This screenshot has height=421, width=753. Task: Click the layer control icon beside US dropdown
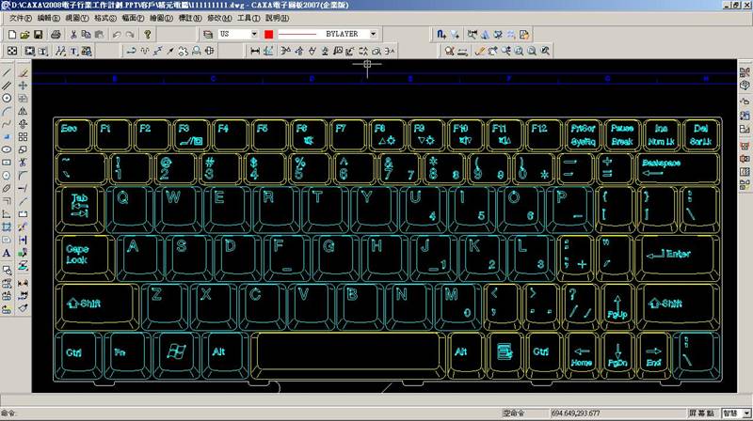[208, 34]
